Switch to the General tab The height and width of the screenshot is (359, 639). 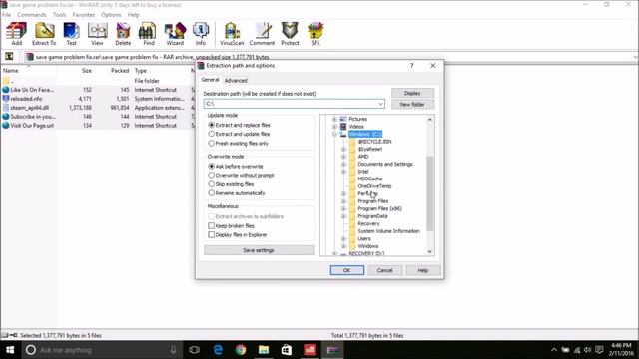(x=211, y=80)
